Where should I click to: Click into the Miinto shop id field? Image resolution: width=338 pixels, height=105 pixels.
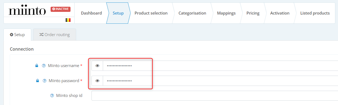215,96
